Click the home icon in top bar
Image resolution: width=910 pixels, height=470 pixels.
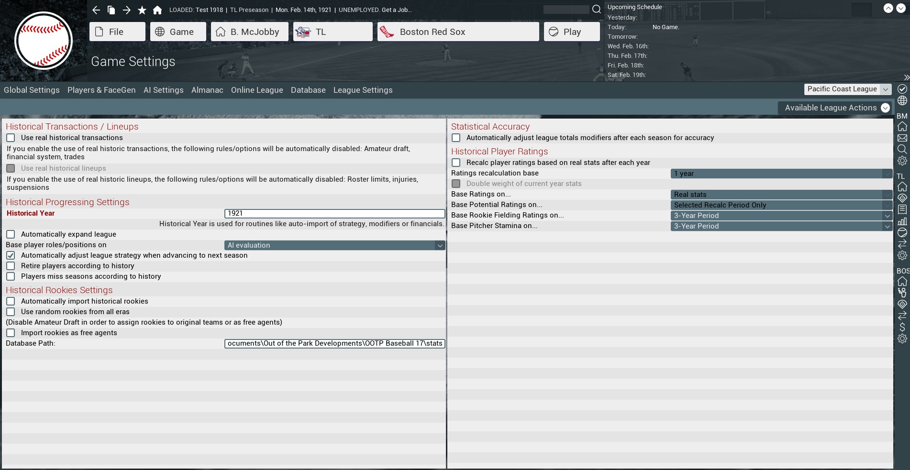(x=157, y=10)
